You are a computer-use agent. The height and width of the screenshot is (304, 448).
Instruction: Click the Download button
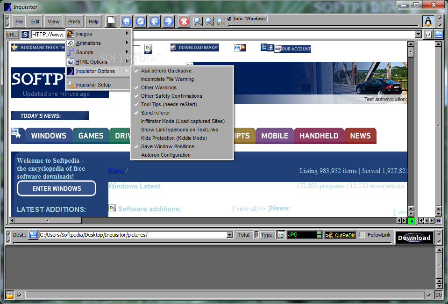pos(414,238)
